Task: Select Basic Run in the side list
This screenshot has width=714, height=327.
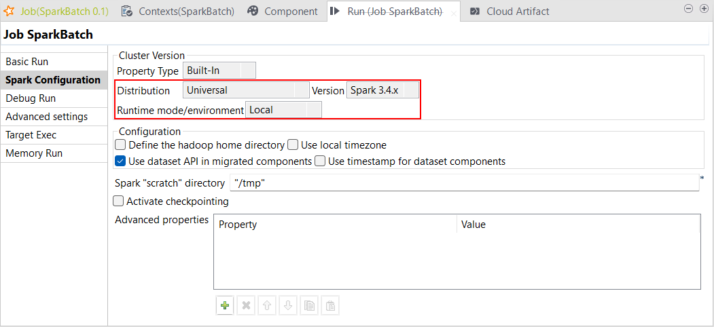Action: [x=27, y=62]
